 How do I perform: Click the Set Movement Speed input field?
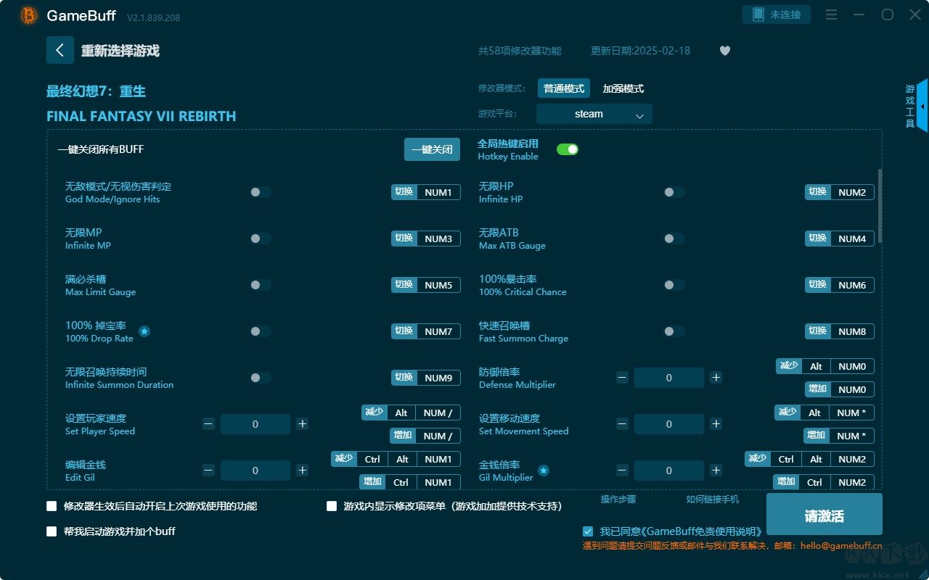point(669,424)
